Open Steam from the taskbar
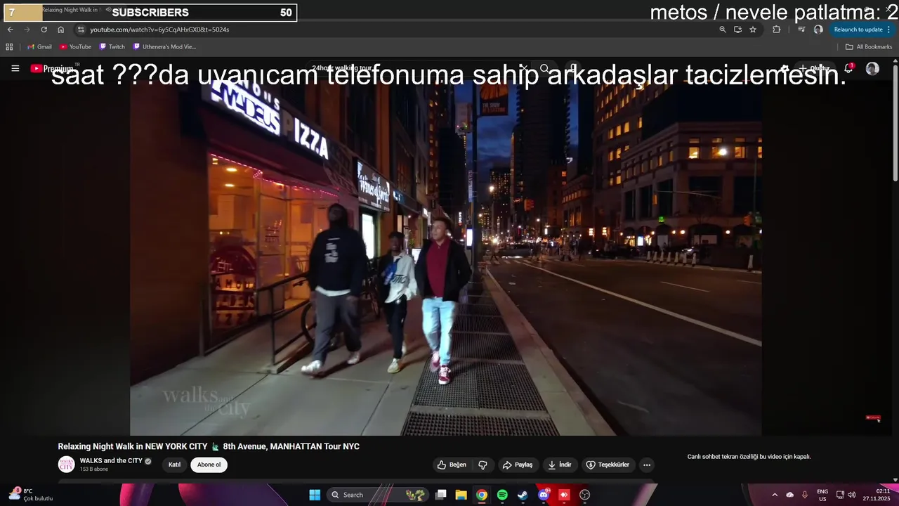 [523, 495]
